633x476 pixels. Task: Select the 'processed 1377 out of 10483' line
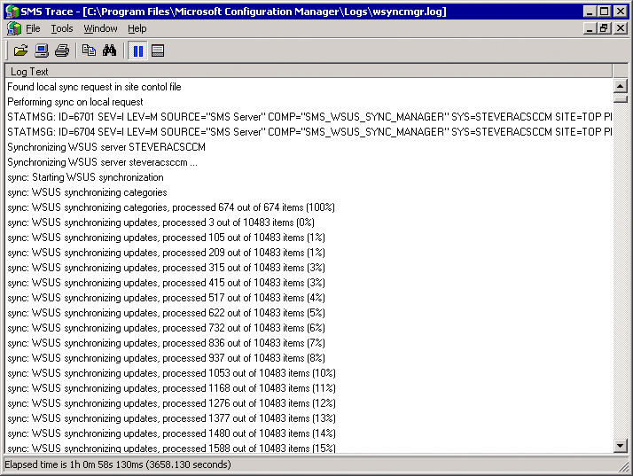[309, 418]
